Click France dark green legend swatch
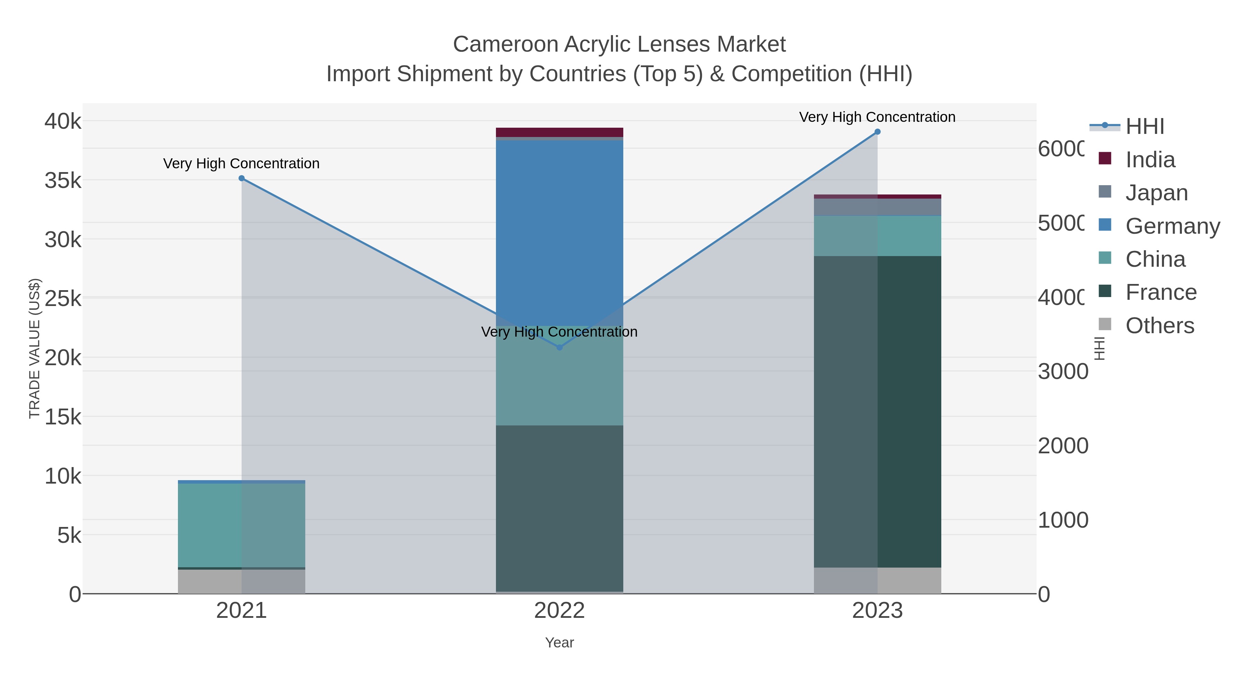 tap(1105, 291)
